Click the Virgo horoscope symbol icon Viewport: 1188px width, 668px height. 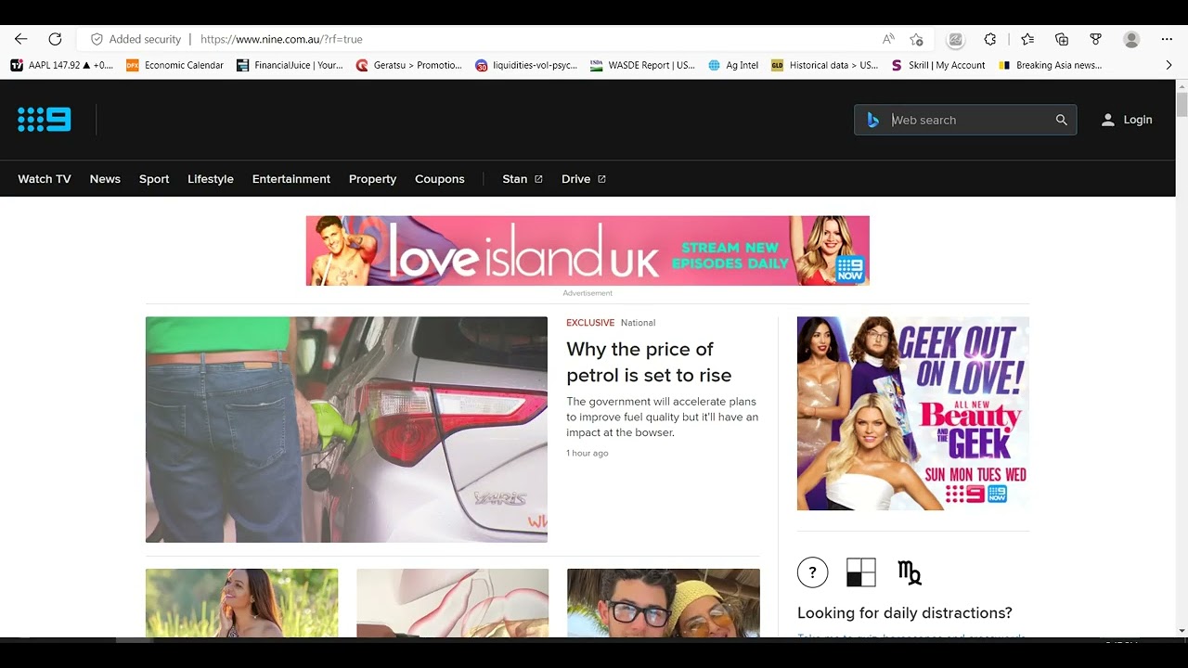[x=910, y=572]
